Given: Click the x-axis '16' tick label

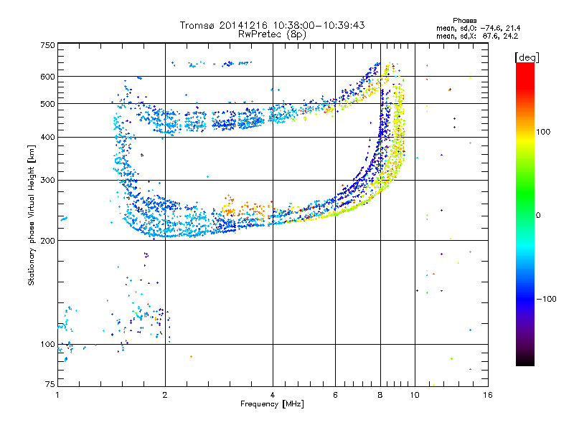Looking at the screenshot, I should click(x=488, y=395).
